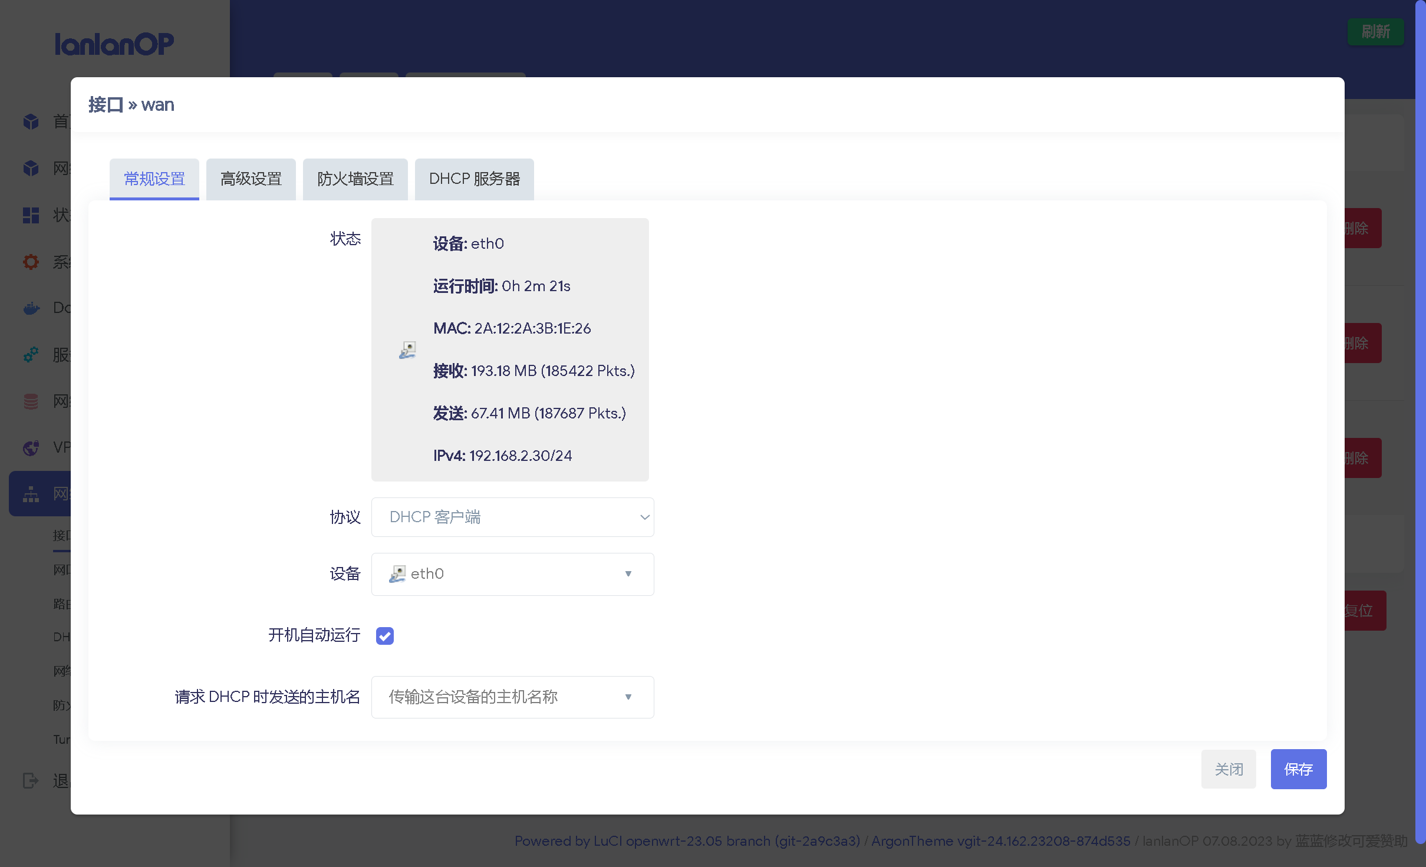
Task: Click the 接收 193.18 MB text
Action: tap(534, 371)
